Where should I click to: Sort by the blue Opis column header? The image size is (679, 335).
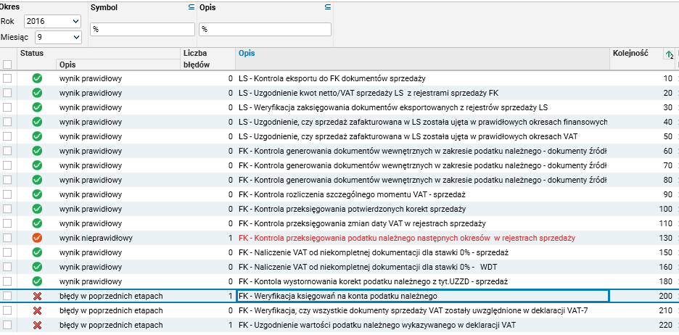pos(247,53)
